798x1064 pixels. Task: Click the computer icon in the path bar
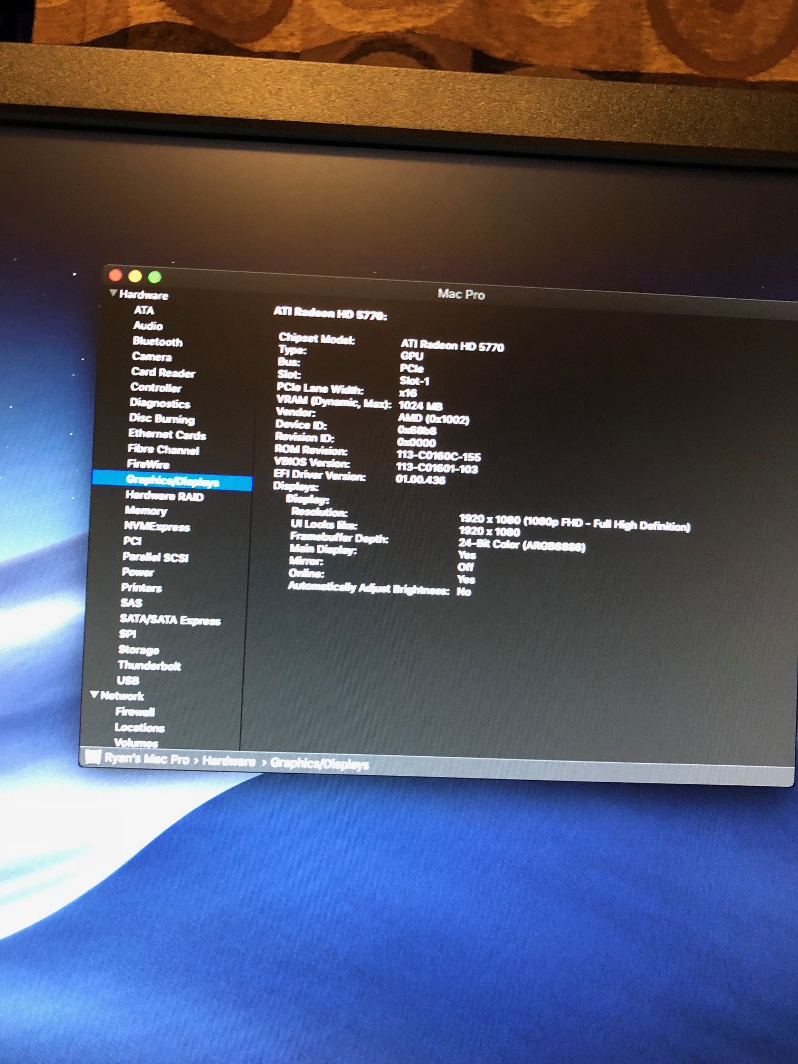(92, 758)
